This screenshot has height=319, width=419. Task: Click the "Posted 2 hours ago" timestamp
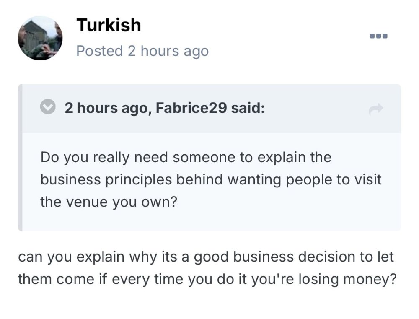(x=142, y=51)
